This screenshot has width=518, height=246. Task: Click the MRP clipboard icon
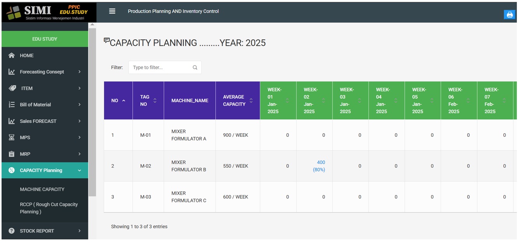pos(12,154)
